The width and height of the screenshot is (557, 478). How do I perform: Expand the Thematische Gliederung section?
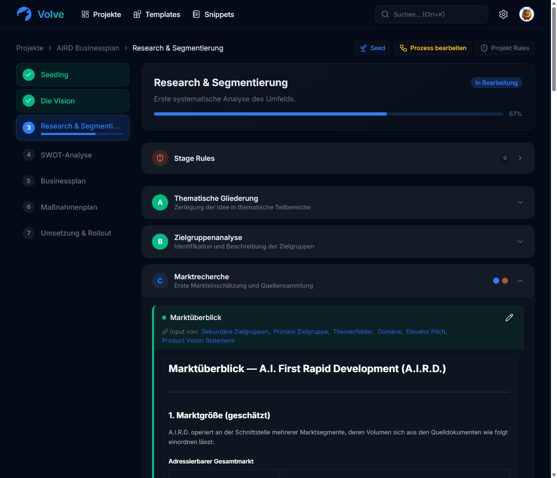click(520, 202)
